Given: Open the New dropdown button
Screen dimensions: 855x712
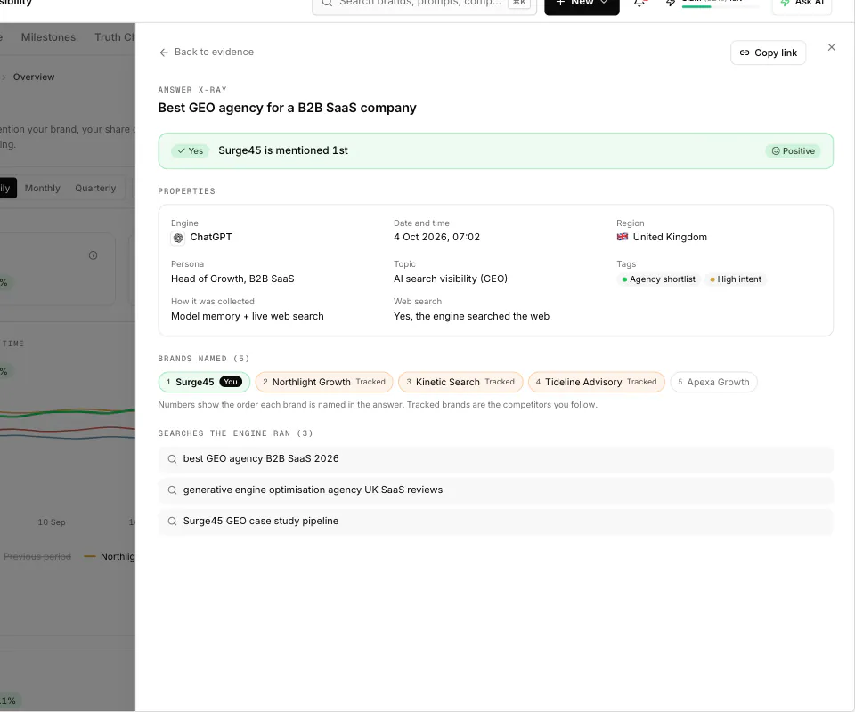Looking at the screenshot, I should coord(582,4).
